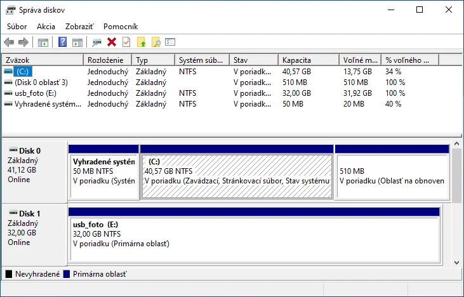Select the 510 MB recovery partition block
The height and width of the screenshot is (297, 464).
pyautogui.click(x=392, y=172)
